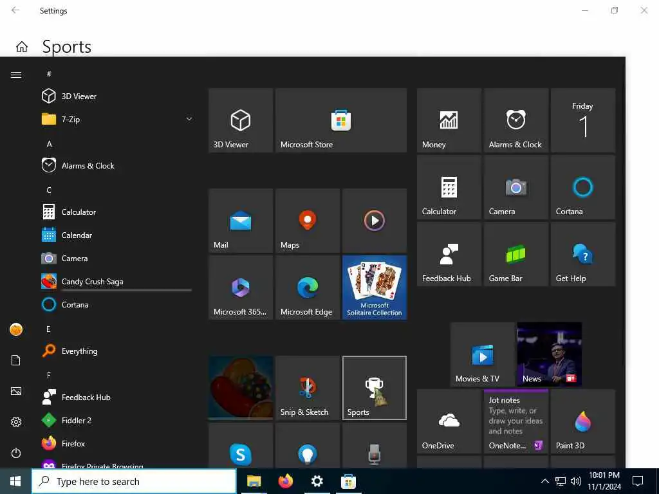Click the 3D Viewer tile
This screenshot has height=494, width=659.
click(241, 120)
